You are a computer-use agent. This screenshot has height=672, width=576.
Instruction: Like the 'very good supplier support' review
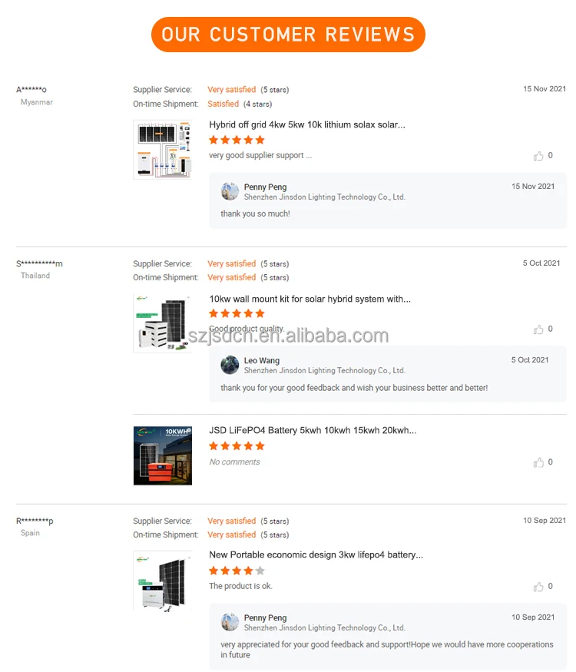(x=538, y=156)
